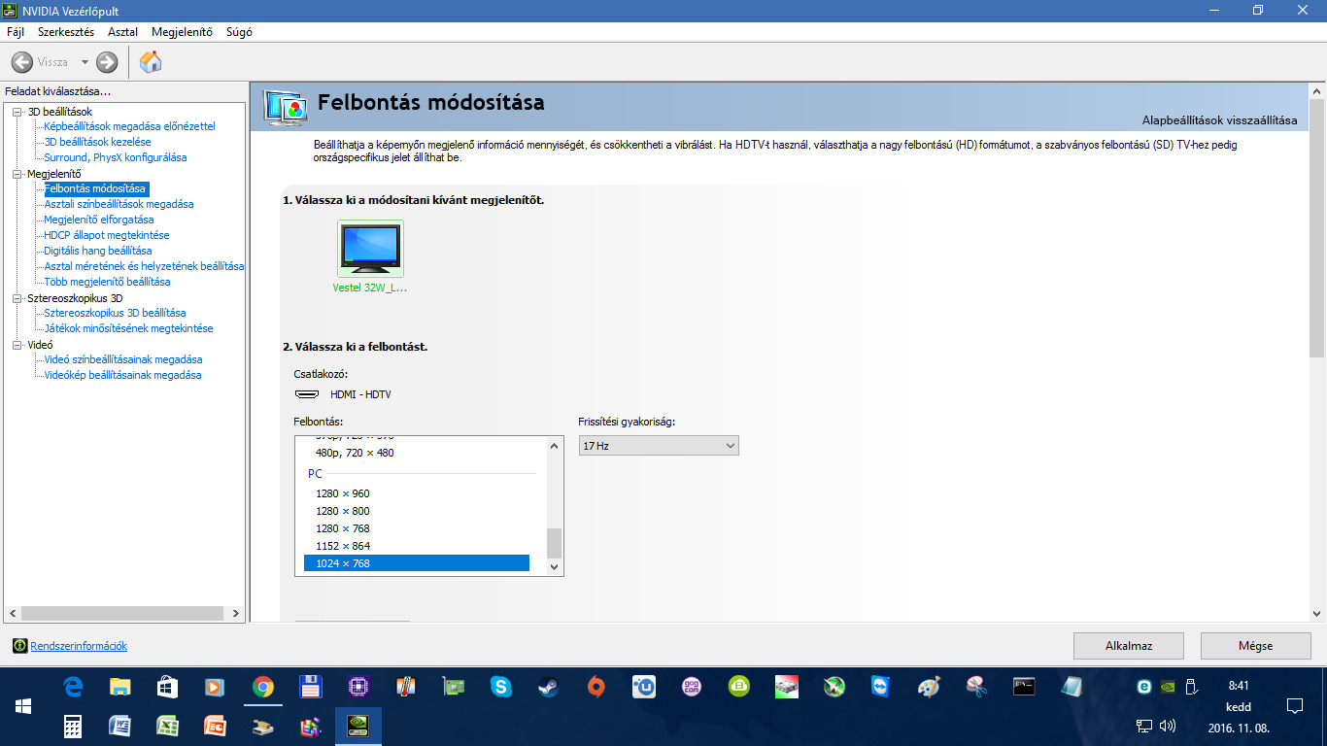Screen dimensions: 1327x746
Task: Open the Back history dropdown arrow
Action: point(85,62)
